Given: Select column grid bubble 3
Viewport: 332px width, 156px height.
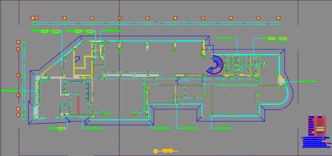Looking at the screenshot, I should coord(92,18).
